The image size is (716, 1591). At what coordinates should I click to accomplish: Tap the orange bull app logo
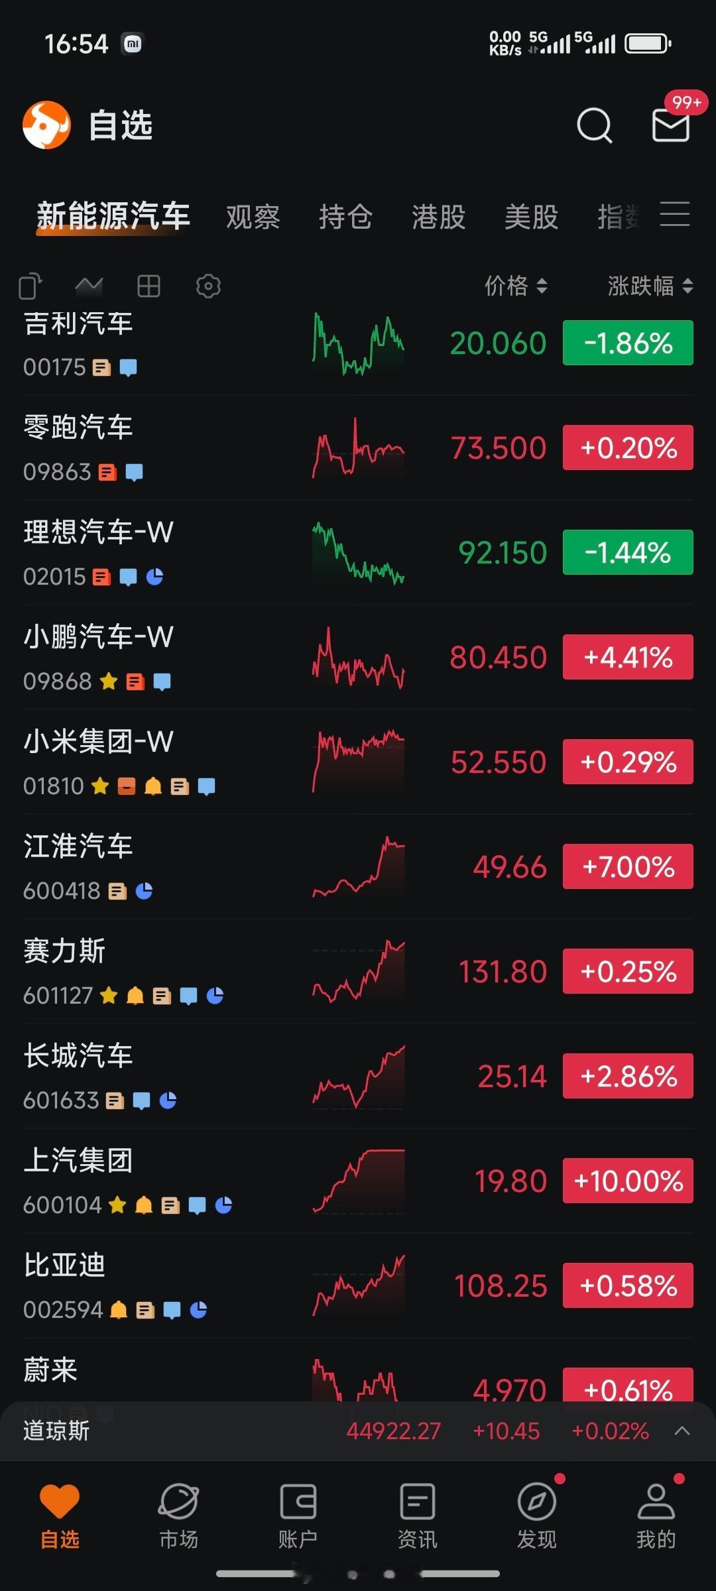pos(46,125)
